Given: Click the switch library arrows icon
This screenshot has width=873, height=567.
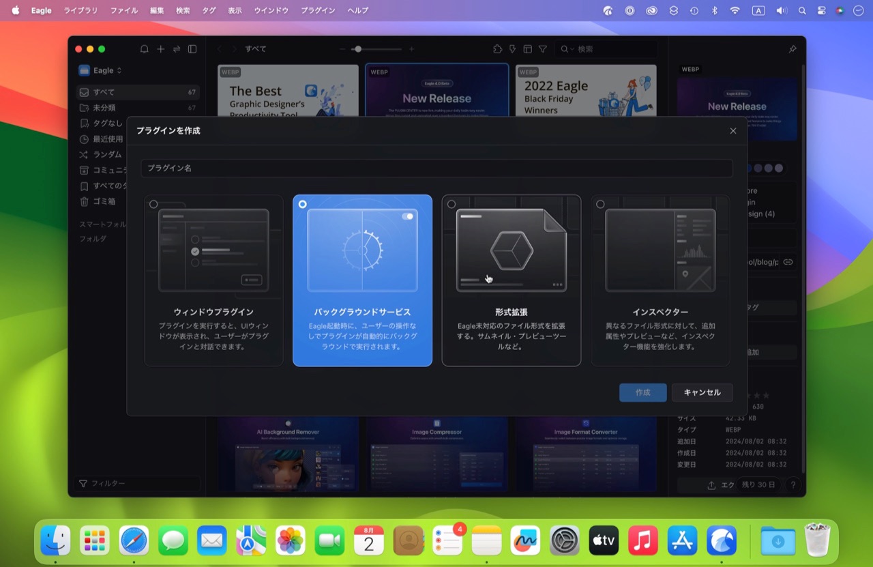Looking at the screenshot, I should pos(177,49).
